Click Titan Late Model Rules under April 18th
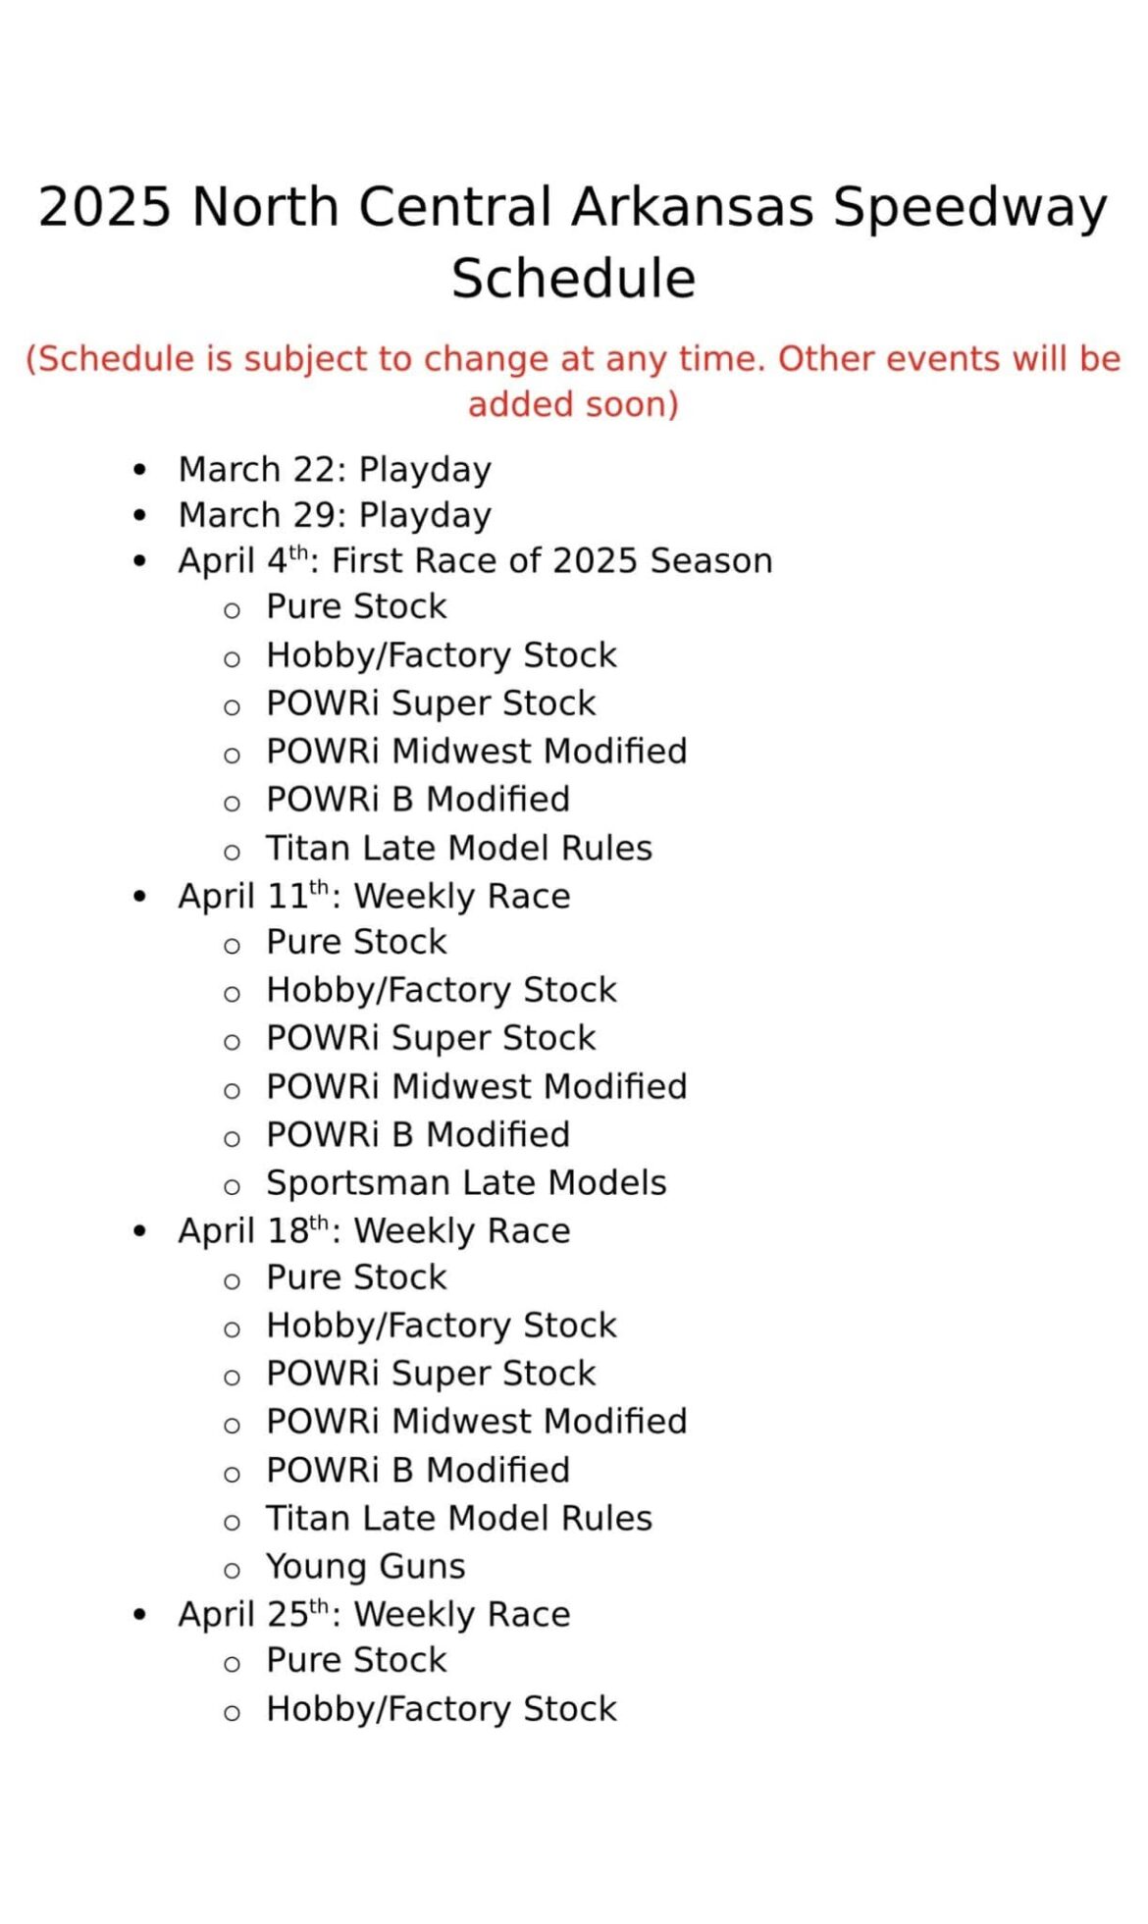The image size is (1148, 1924). [x=459, y=1519]
